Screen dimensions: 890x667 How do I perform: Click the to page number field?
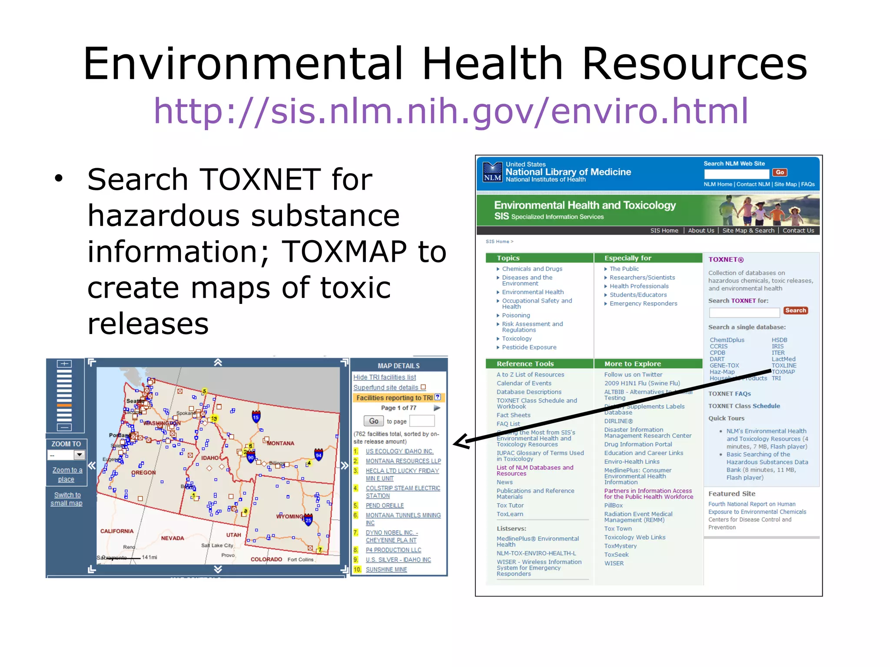(x=422, y=421)
